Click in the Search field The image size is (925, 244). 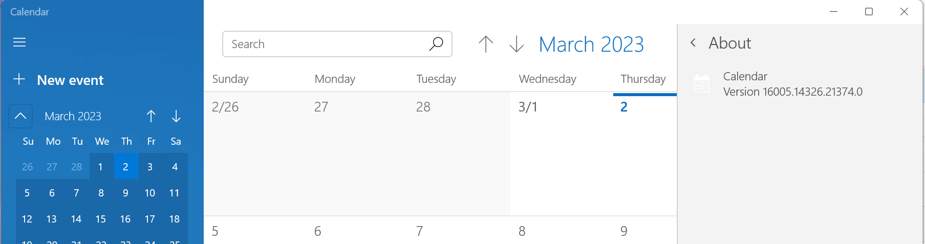click(x=328, y=44)
